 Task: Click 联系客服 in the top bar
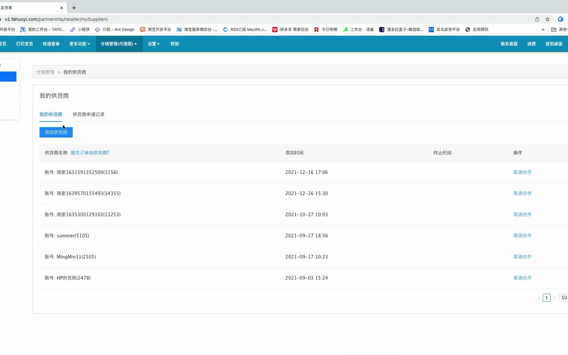509,44
